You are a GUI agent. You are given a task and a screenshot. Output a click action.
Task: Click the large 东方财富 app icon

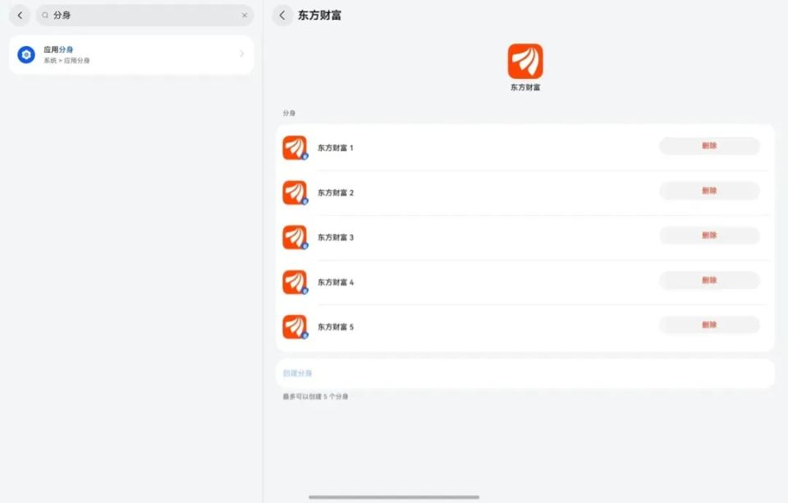(x=525, y=62)
